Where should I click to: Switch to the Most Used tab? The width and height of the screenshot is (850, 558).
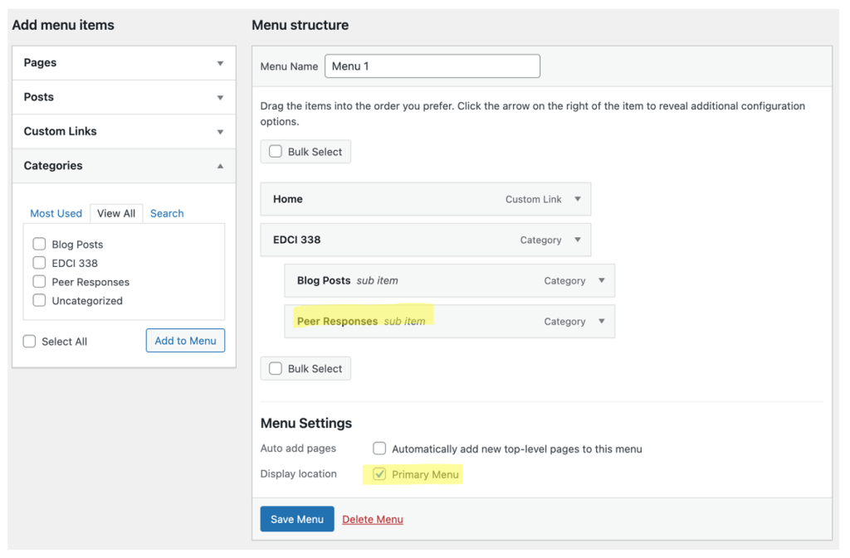click(x=56, y=213)
